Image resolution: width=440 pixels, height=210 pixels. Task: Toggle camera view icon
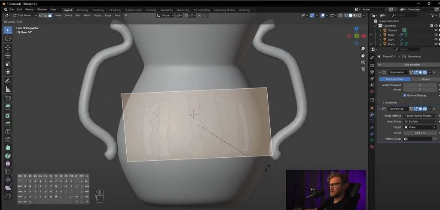[363, 62]
